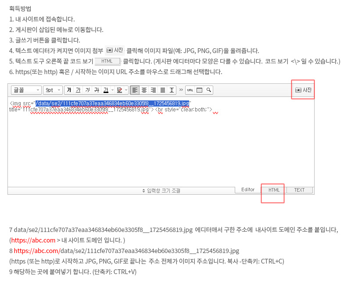
Task: Toggle left text alignment
Action: coord(135,90)
